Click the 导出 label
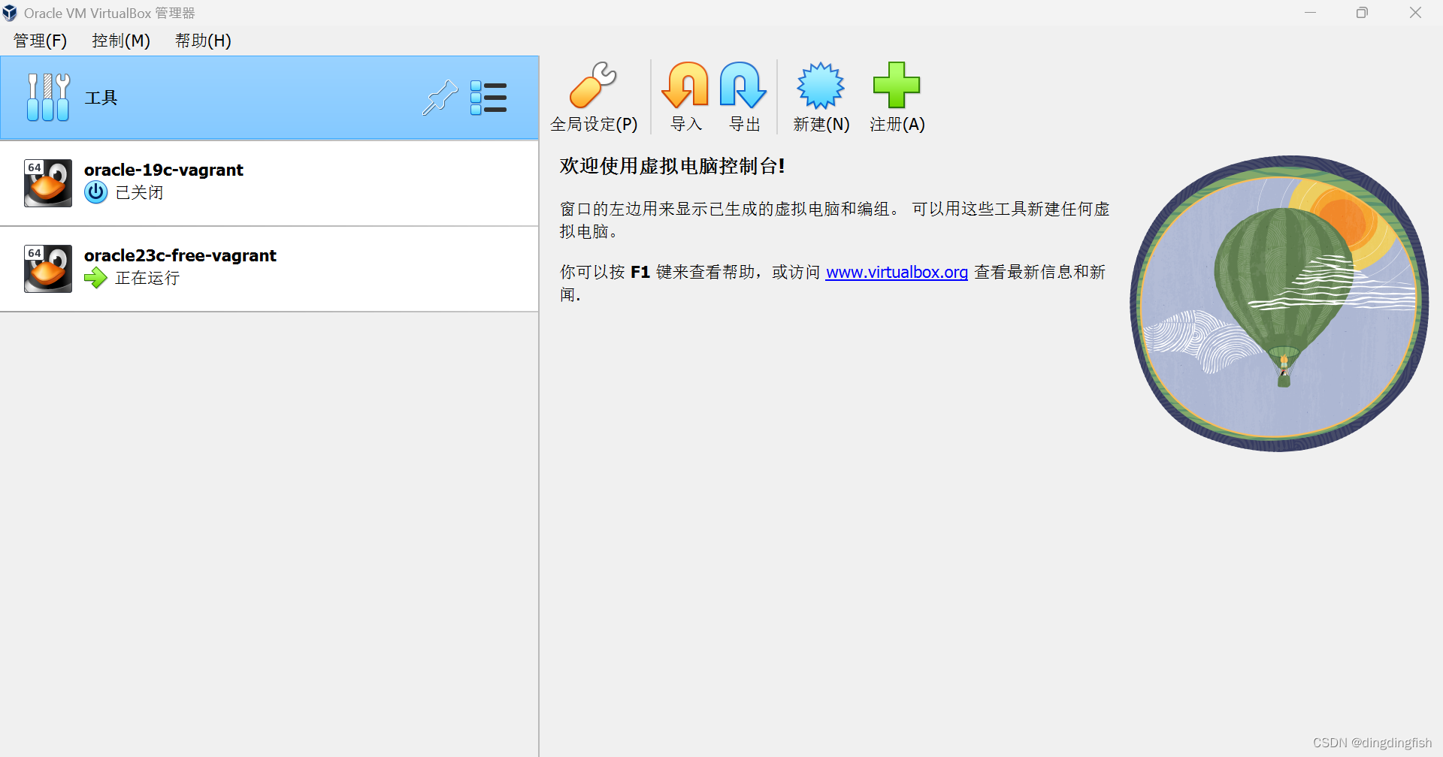 [x=745, y=124]
